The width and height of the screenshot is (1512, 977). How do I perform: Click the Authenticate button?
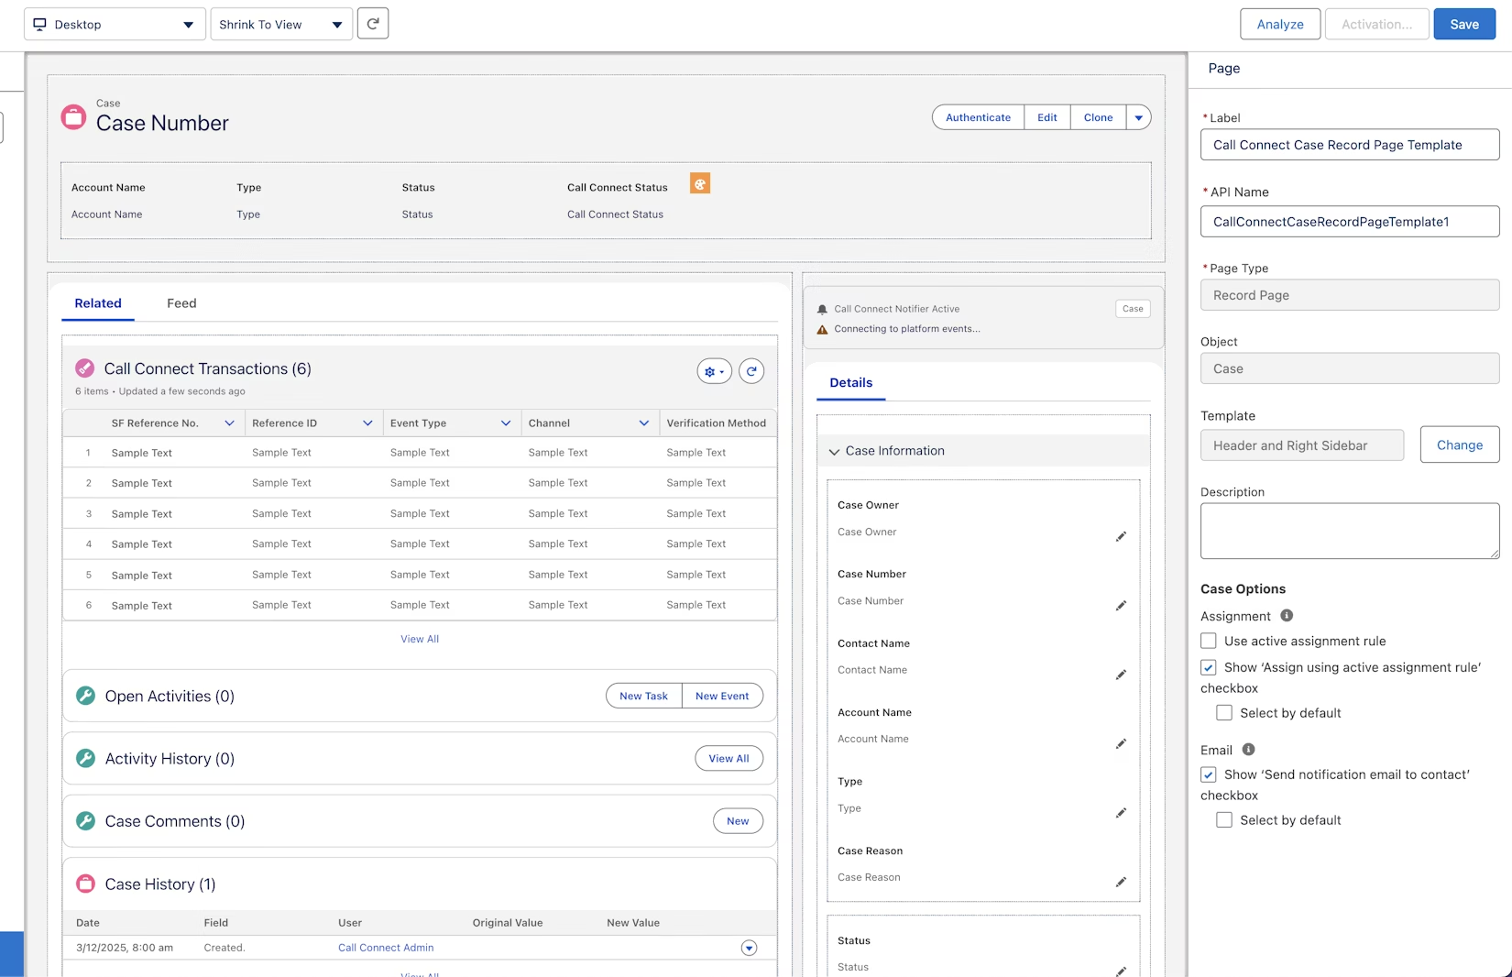(979, 117)
